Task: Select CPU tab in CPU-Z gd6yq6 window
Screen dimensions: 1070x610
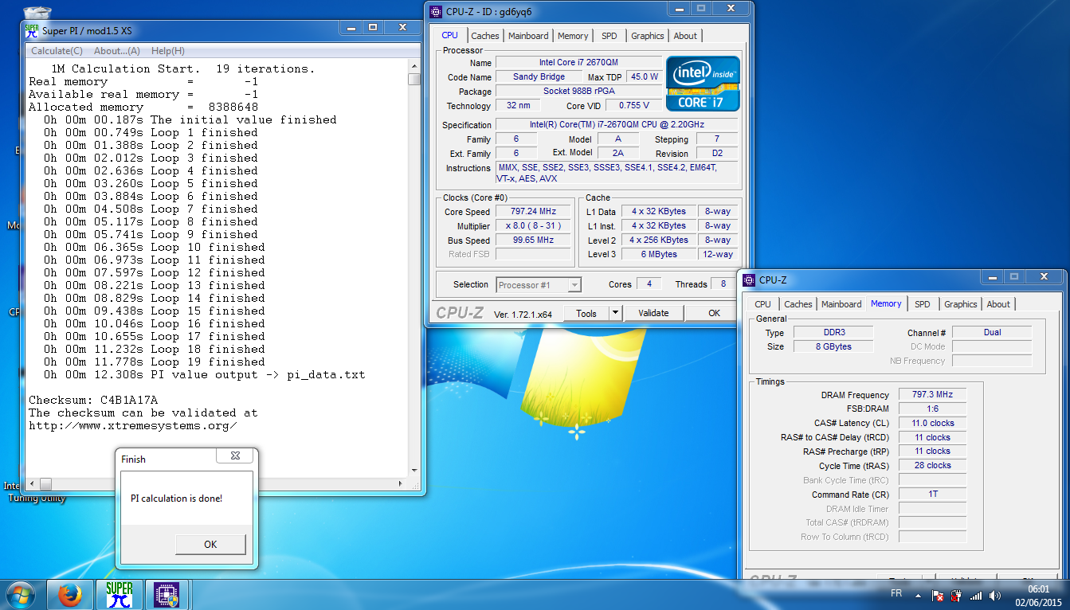Action: click(x=450, y=35)
